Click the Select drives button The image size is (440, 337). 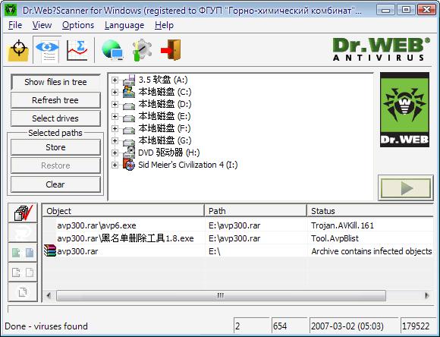click(55, 118)
